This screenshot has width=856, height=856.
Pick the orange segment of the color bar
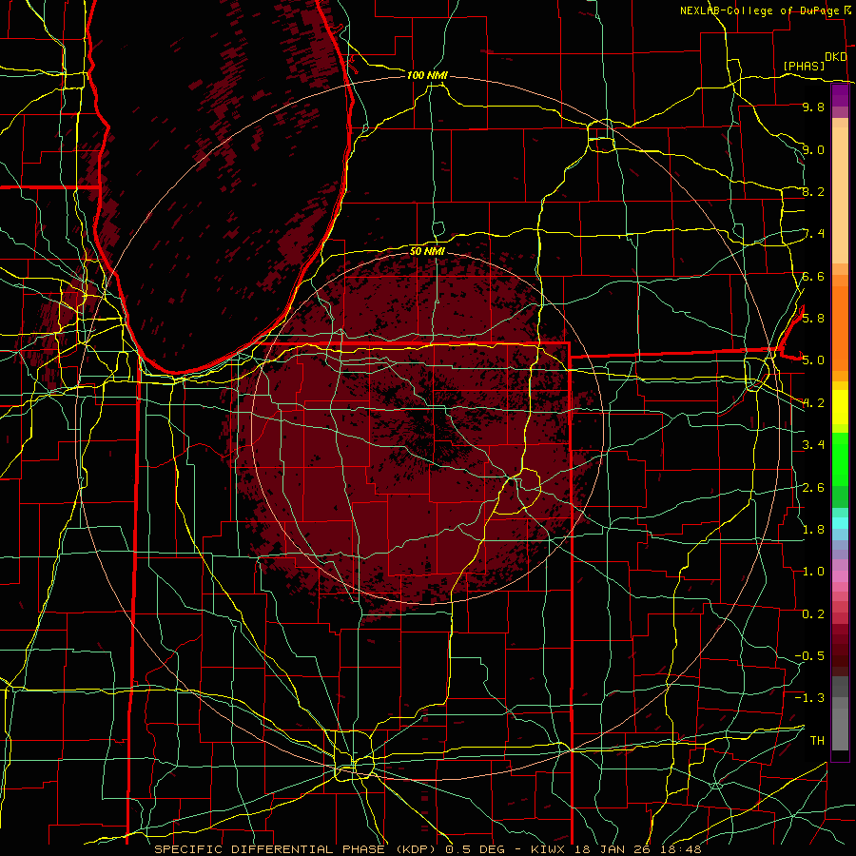[x=840, y=327]
